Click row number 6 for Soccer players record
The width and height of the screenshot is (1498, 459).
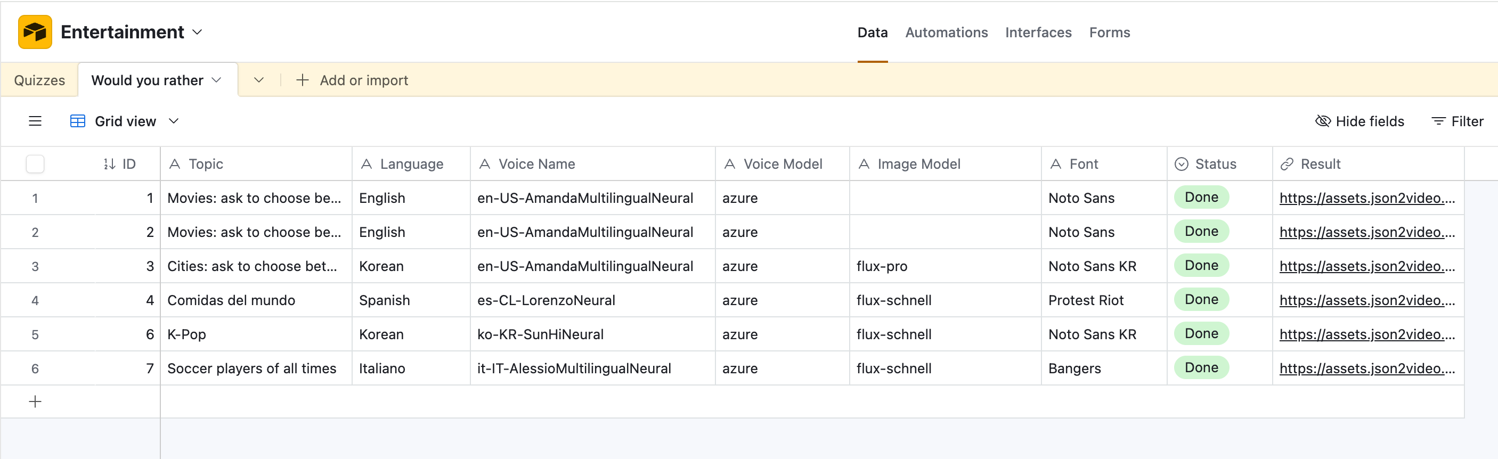35,368
